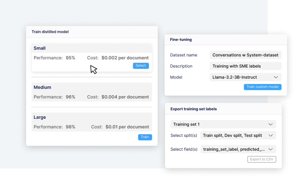Open the Select field(s) dropdown
Viewport: 297px width, 178px height.
point(238,149)
